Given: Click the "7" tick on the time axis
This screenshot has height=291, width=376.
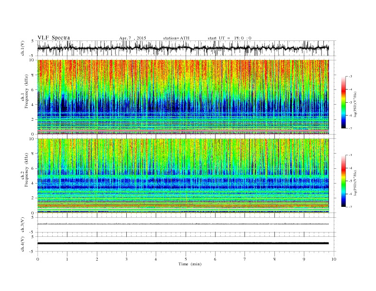Looking at the screenshot, I should 245,259.
